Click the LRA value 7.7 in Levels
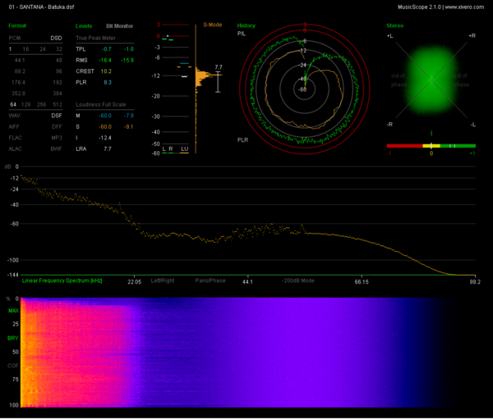The height and width of the screenshot is (419, 493). [108, 148]
